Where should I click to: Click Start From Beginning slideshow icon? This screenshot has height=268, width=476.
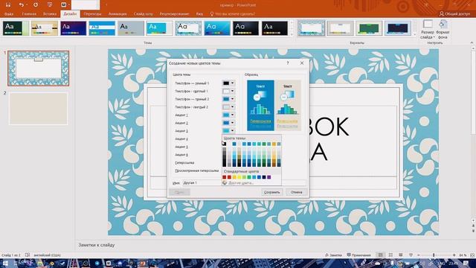[x=50, y=5]
